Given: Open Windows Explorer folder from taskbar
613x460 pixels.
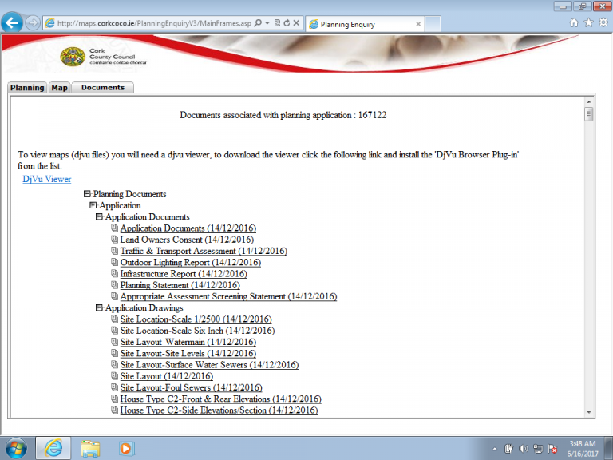Looking at the screenshot, I should tap(90, 448).
